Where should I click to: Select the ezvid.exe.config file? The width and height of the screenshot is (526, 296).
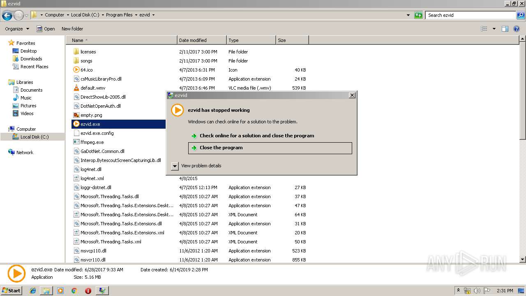point(97,133)
